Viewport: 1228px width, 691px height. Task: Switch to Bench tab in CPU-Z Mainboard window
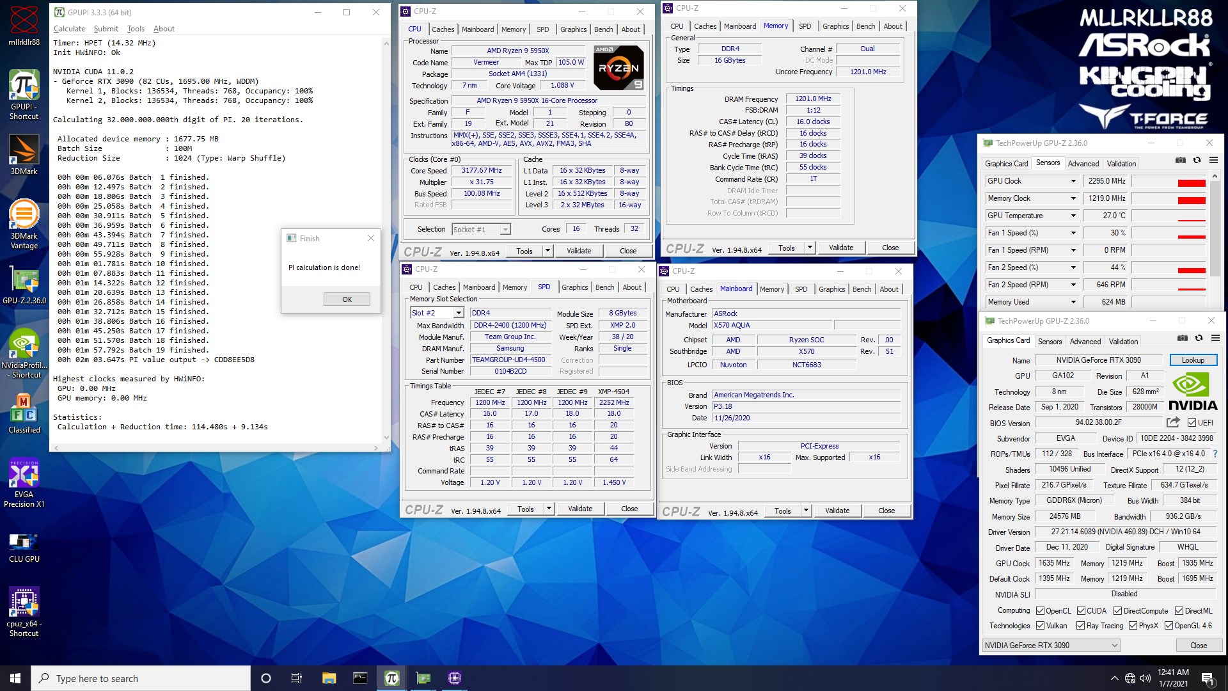point(862,289)
